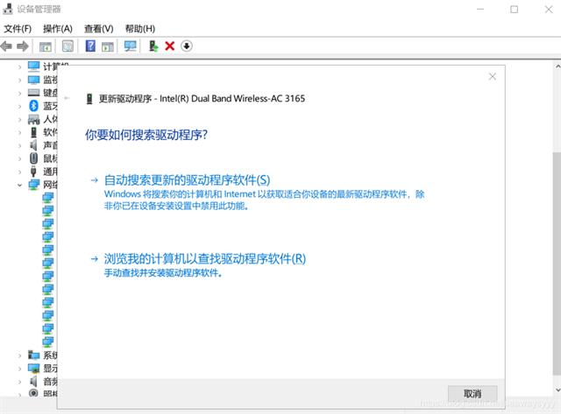Click the blue help question mark icon
The width and height of the screenshot is (561, 414).
click(90, 46)
